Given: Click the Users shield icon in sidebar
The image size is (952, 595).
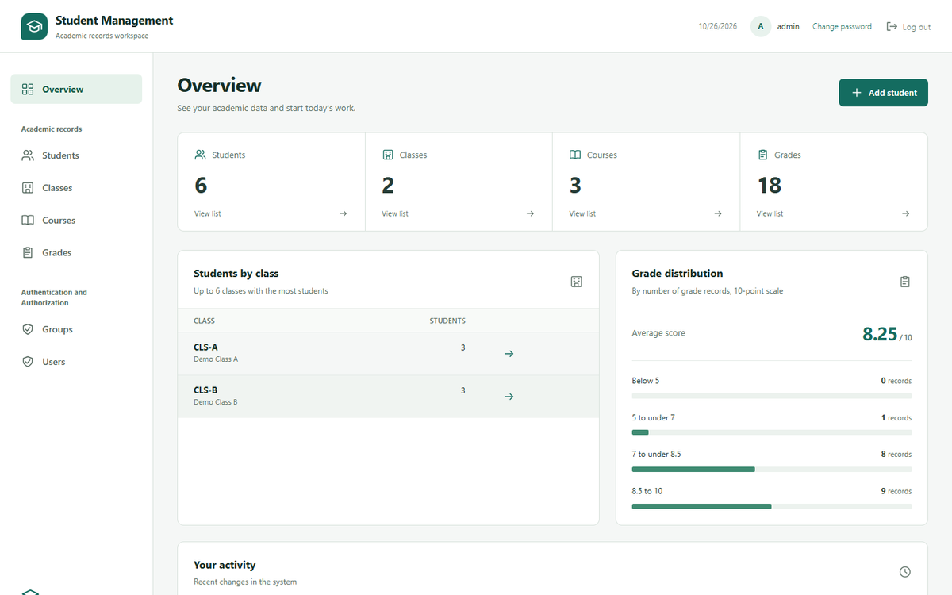Looking at the screenshot, I should [x=28, y=362].
